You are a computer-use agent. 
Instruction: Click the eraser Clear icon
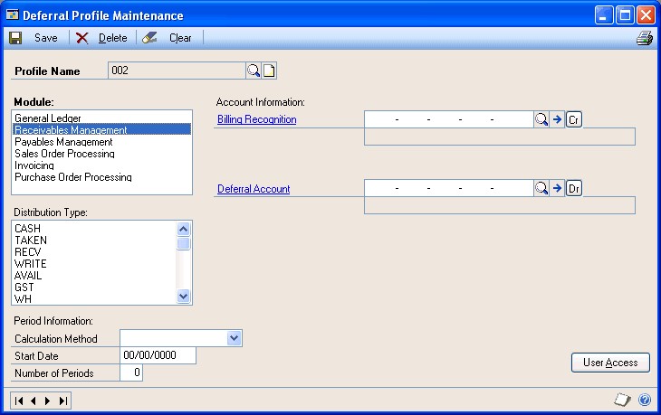tap(149, 38)
